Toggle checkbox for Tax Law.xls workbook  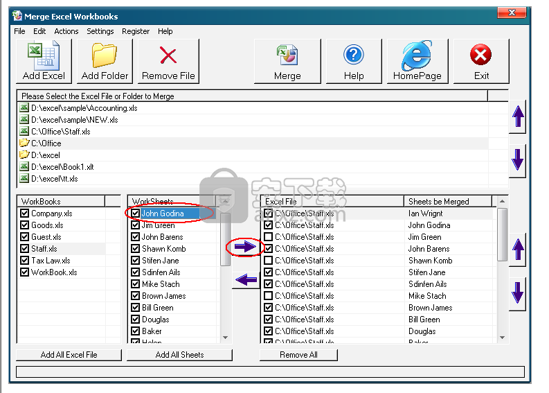tap(25, 261)
